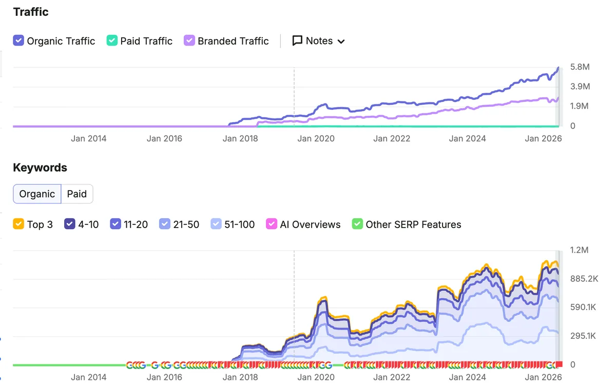Switch to the Organic keywords tab
The width and height of the screenshot is (616, 389).
[37, 194]
